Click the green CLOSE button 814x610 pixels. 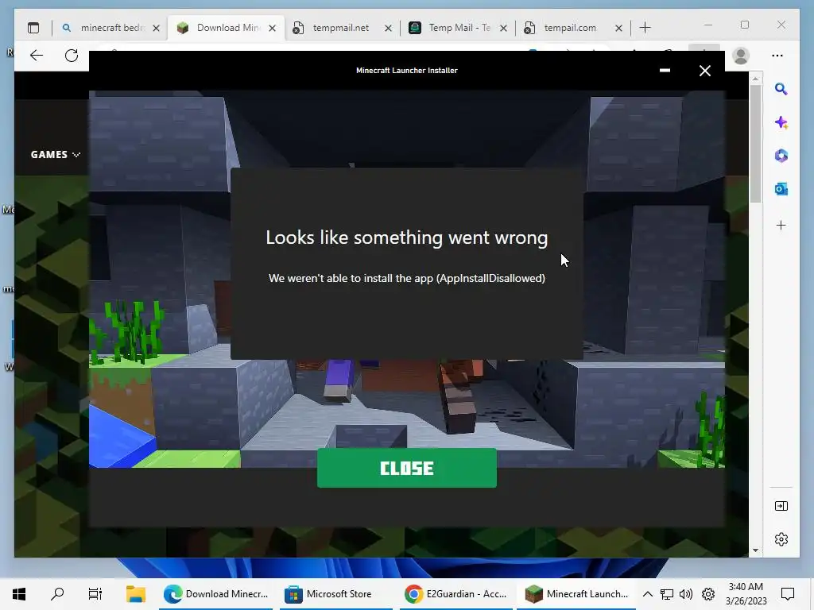406,468
